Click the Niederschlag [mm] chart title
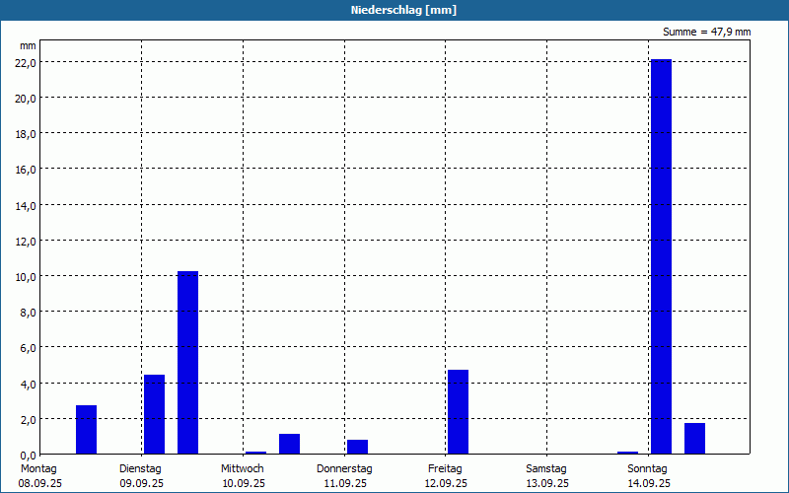This screenshot has width=789, height=493. [x=403, y=10]
